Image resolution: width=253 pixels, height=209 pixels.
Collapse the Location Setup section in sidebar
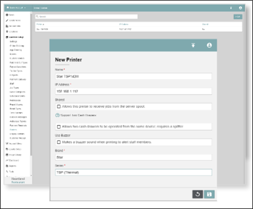16,37
